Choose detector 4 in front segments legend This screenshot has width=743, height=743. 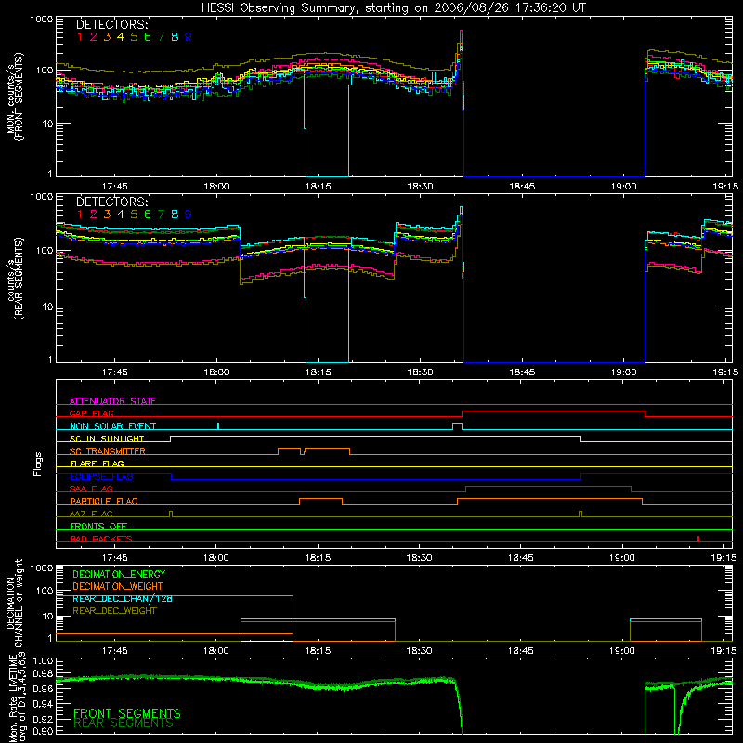click(x=121, y=37)
